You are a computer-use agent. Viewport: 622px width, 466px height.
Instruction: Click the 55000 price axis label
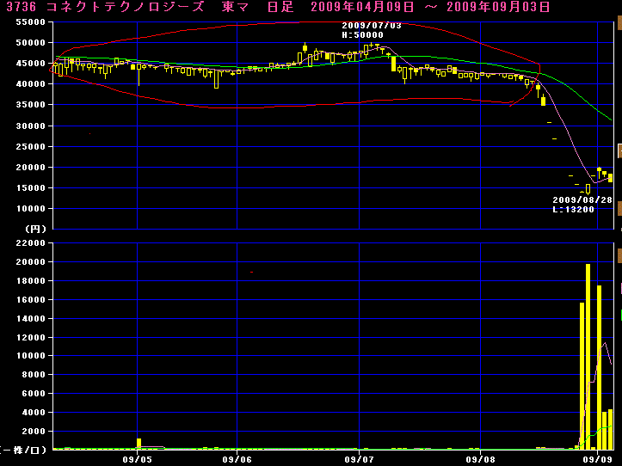(30, 23)
